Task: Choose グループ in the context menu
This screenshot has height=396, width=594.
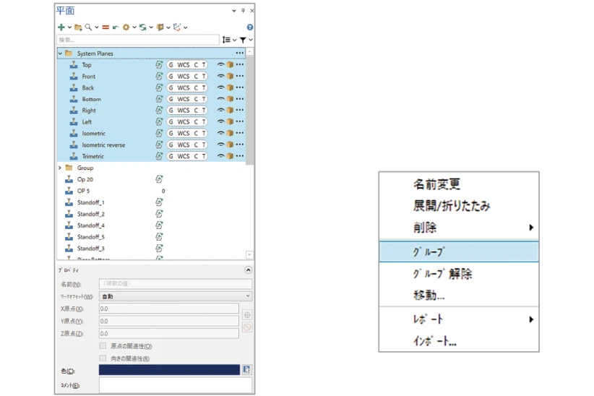Action: tap(458, 251)
